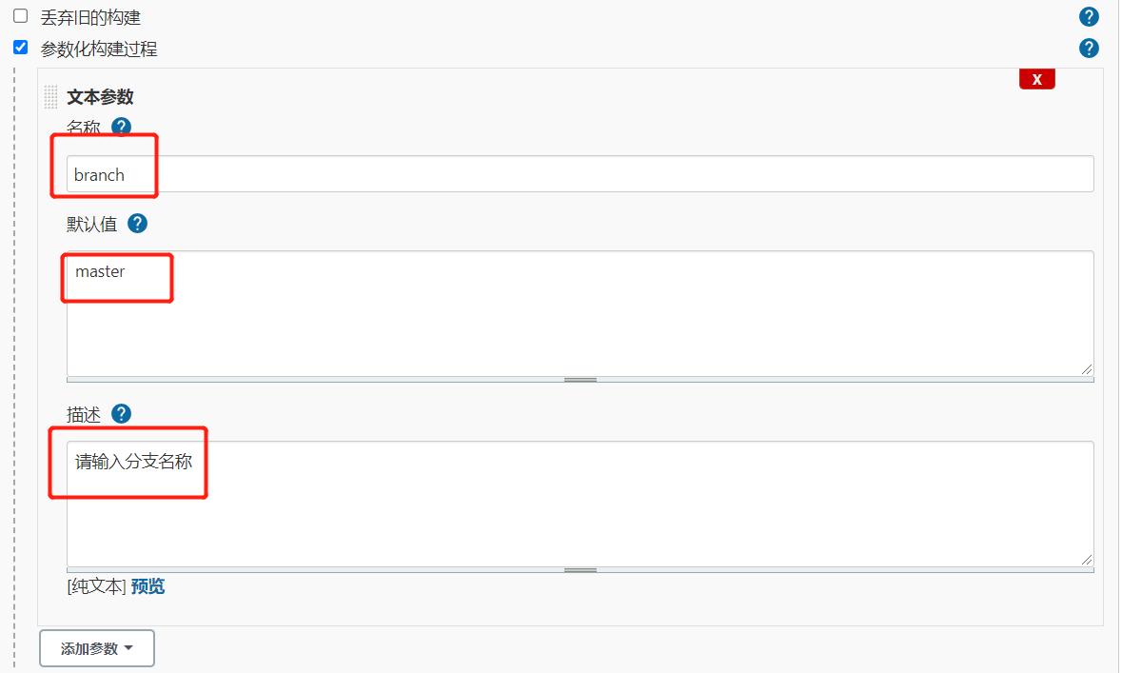The image size is (1122, 673).
Task: Open the 添加参数 dropdown
Action: click(x=97, y=648)
